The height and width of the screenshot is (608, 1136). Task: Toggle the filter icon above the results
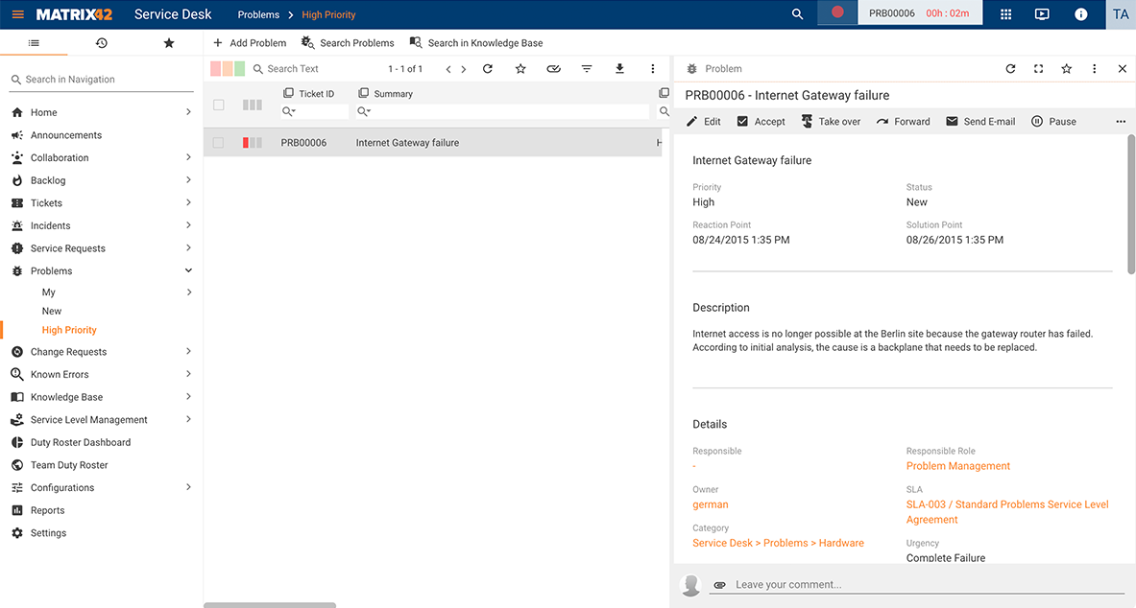coord(587,68)
